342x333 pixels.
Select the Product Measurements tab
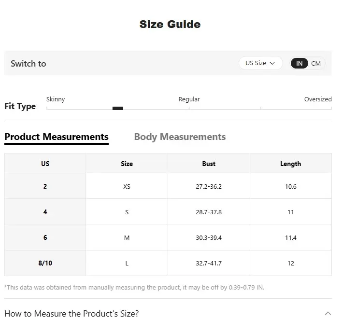[x=57, y=137]
